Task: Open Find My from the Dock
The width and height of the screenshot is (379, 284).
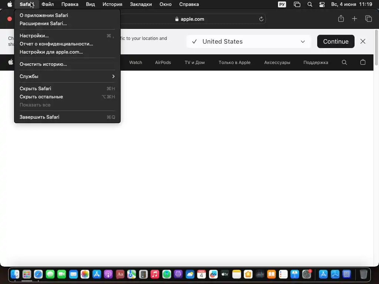Action: 167,274
